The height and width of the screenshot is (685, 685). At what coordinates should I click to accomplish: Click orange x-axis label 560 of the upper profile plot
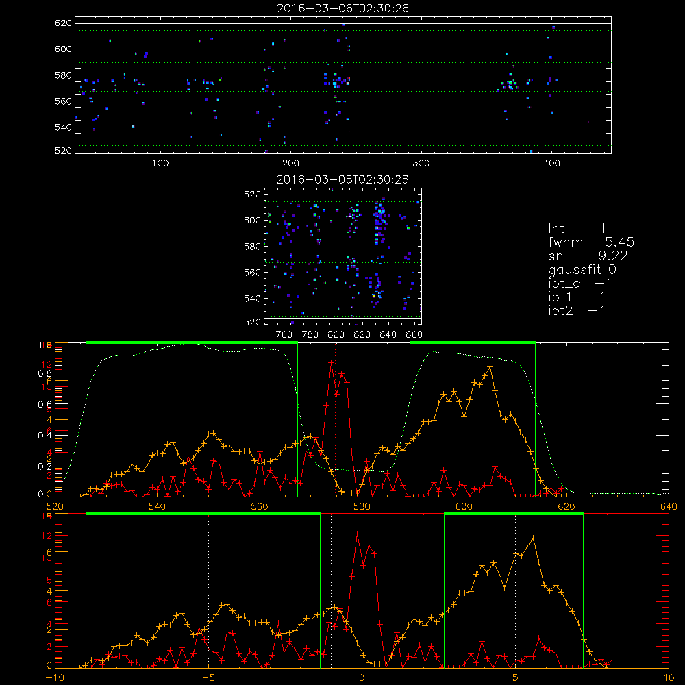point(260,507)
